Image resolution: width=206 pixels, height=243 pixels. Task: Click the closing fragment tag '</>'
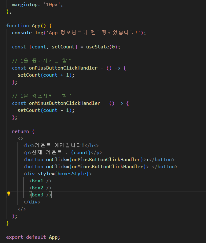pyautogui.click(x=22, y=209)
